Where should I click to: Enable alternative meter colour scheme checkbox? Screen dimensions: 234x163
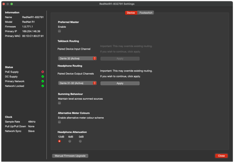tap(59, 122)
